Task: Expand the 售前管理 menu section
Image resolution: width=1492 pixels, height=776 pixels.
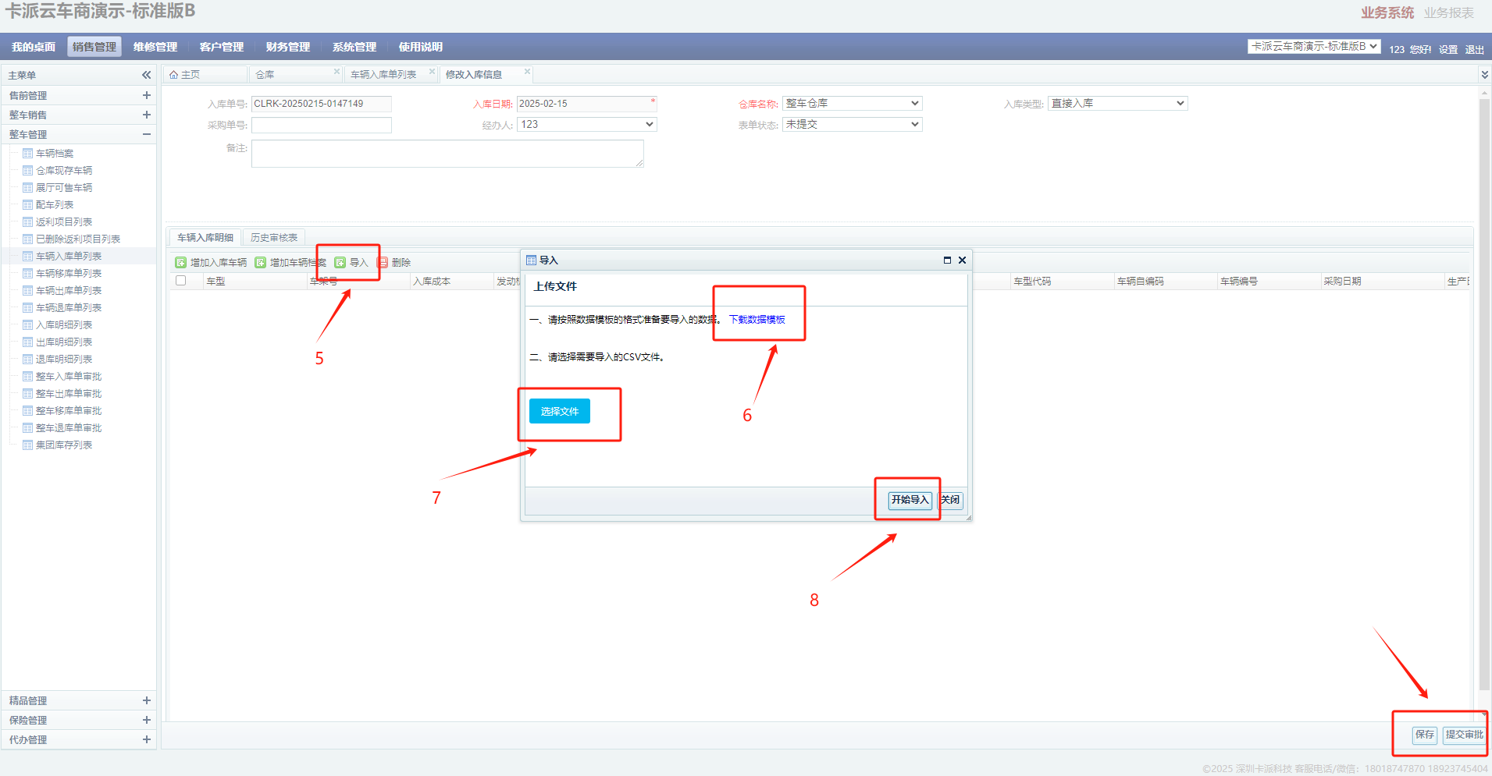Action: pos(146,95)
